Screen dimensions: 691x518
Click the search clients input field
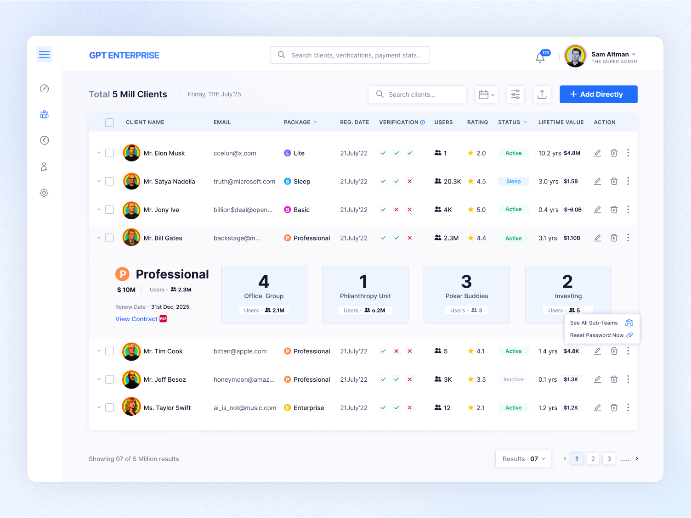coord(417,94)
